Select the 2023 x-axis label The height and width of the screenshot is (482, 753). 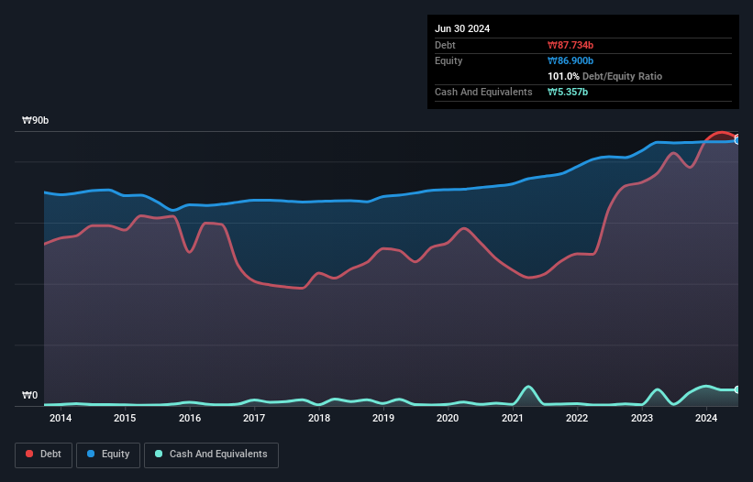coord(642,418)
